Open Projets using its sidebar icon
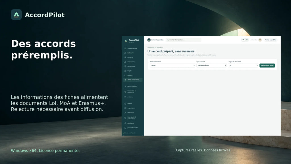 click(x=125, y=71)
